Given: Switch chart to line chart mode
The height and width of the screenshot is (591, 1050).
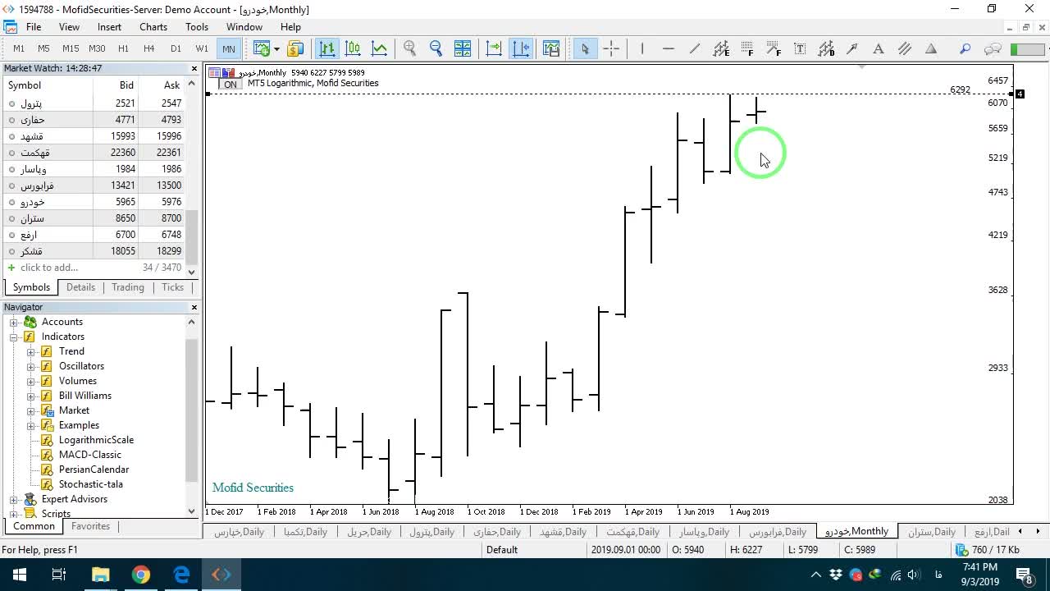Looking at the screenshot, I should (380, 48).
